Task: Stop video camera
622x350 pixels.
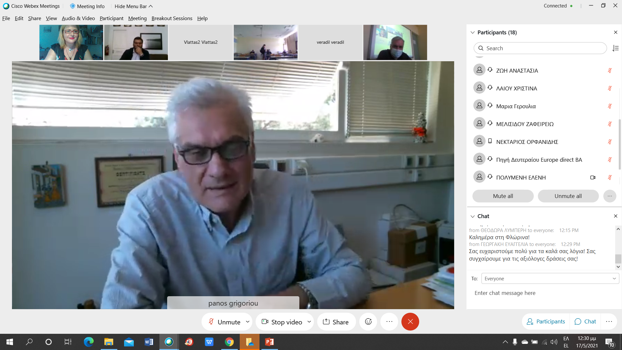Action: [282, 322]
